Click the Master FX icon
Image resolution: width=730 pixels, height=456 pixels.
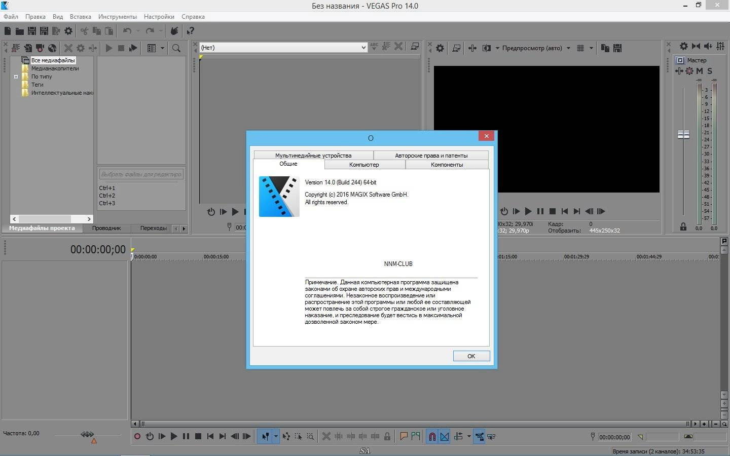coord(679,71)
